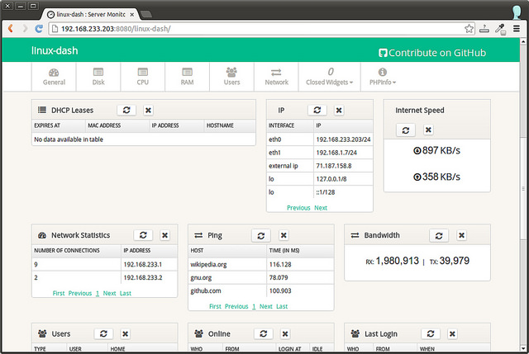Viewport: 529px width, 354px height.
Task: Close the DHCP Leases widget
Action: tap(148, 110)
